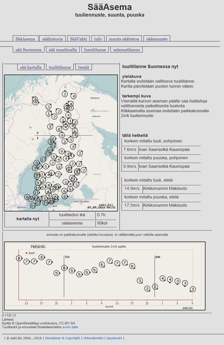Click the wind marker 12 on the map
Viewport: 224px width, 345px height.
click(x=38, y=203)
